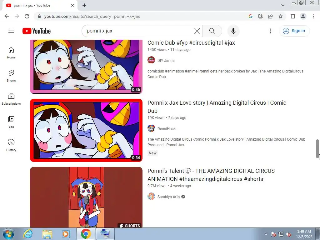Open Comic Dub #fyp #circusdigital #jax video title

tap(191, 42)
